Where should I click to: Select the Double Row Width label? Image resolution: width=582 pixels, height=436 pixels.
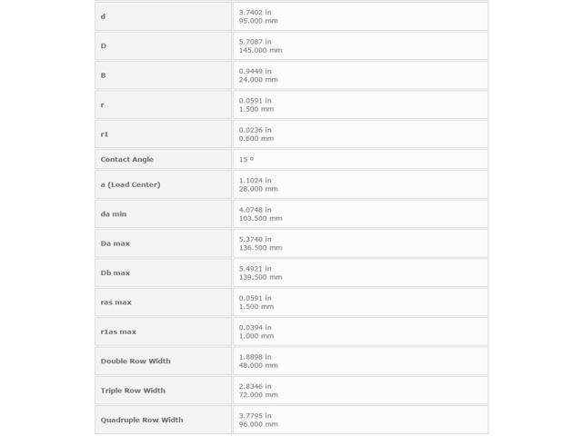point(135,362)
